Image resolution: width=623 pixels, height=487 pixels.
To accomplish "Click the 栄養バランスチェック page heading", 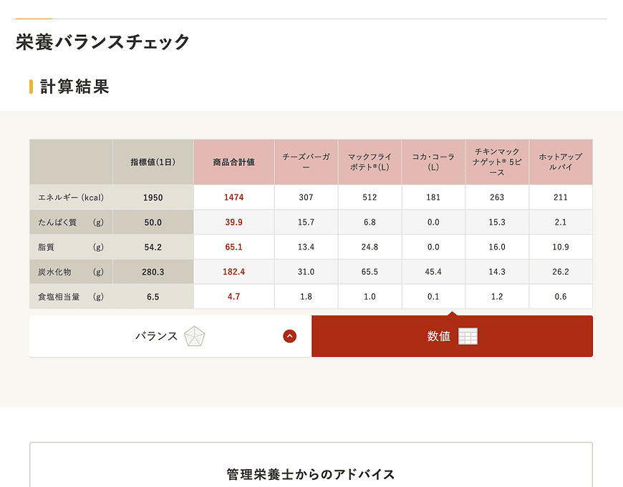I will coord(102,42).
